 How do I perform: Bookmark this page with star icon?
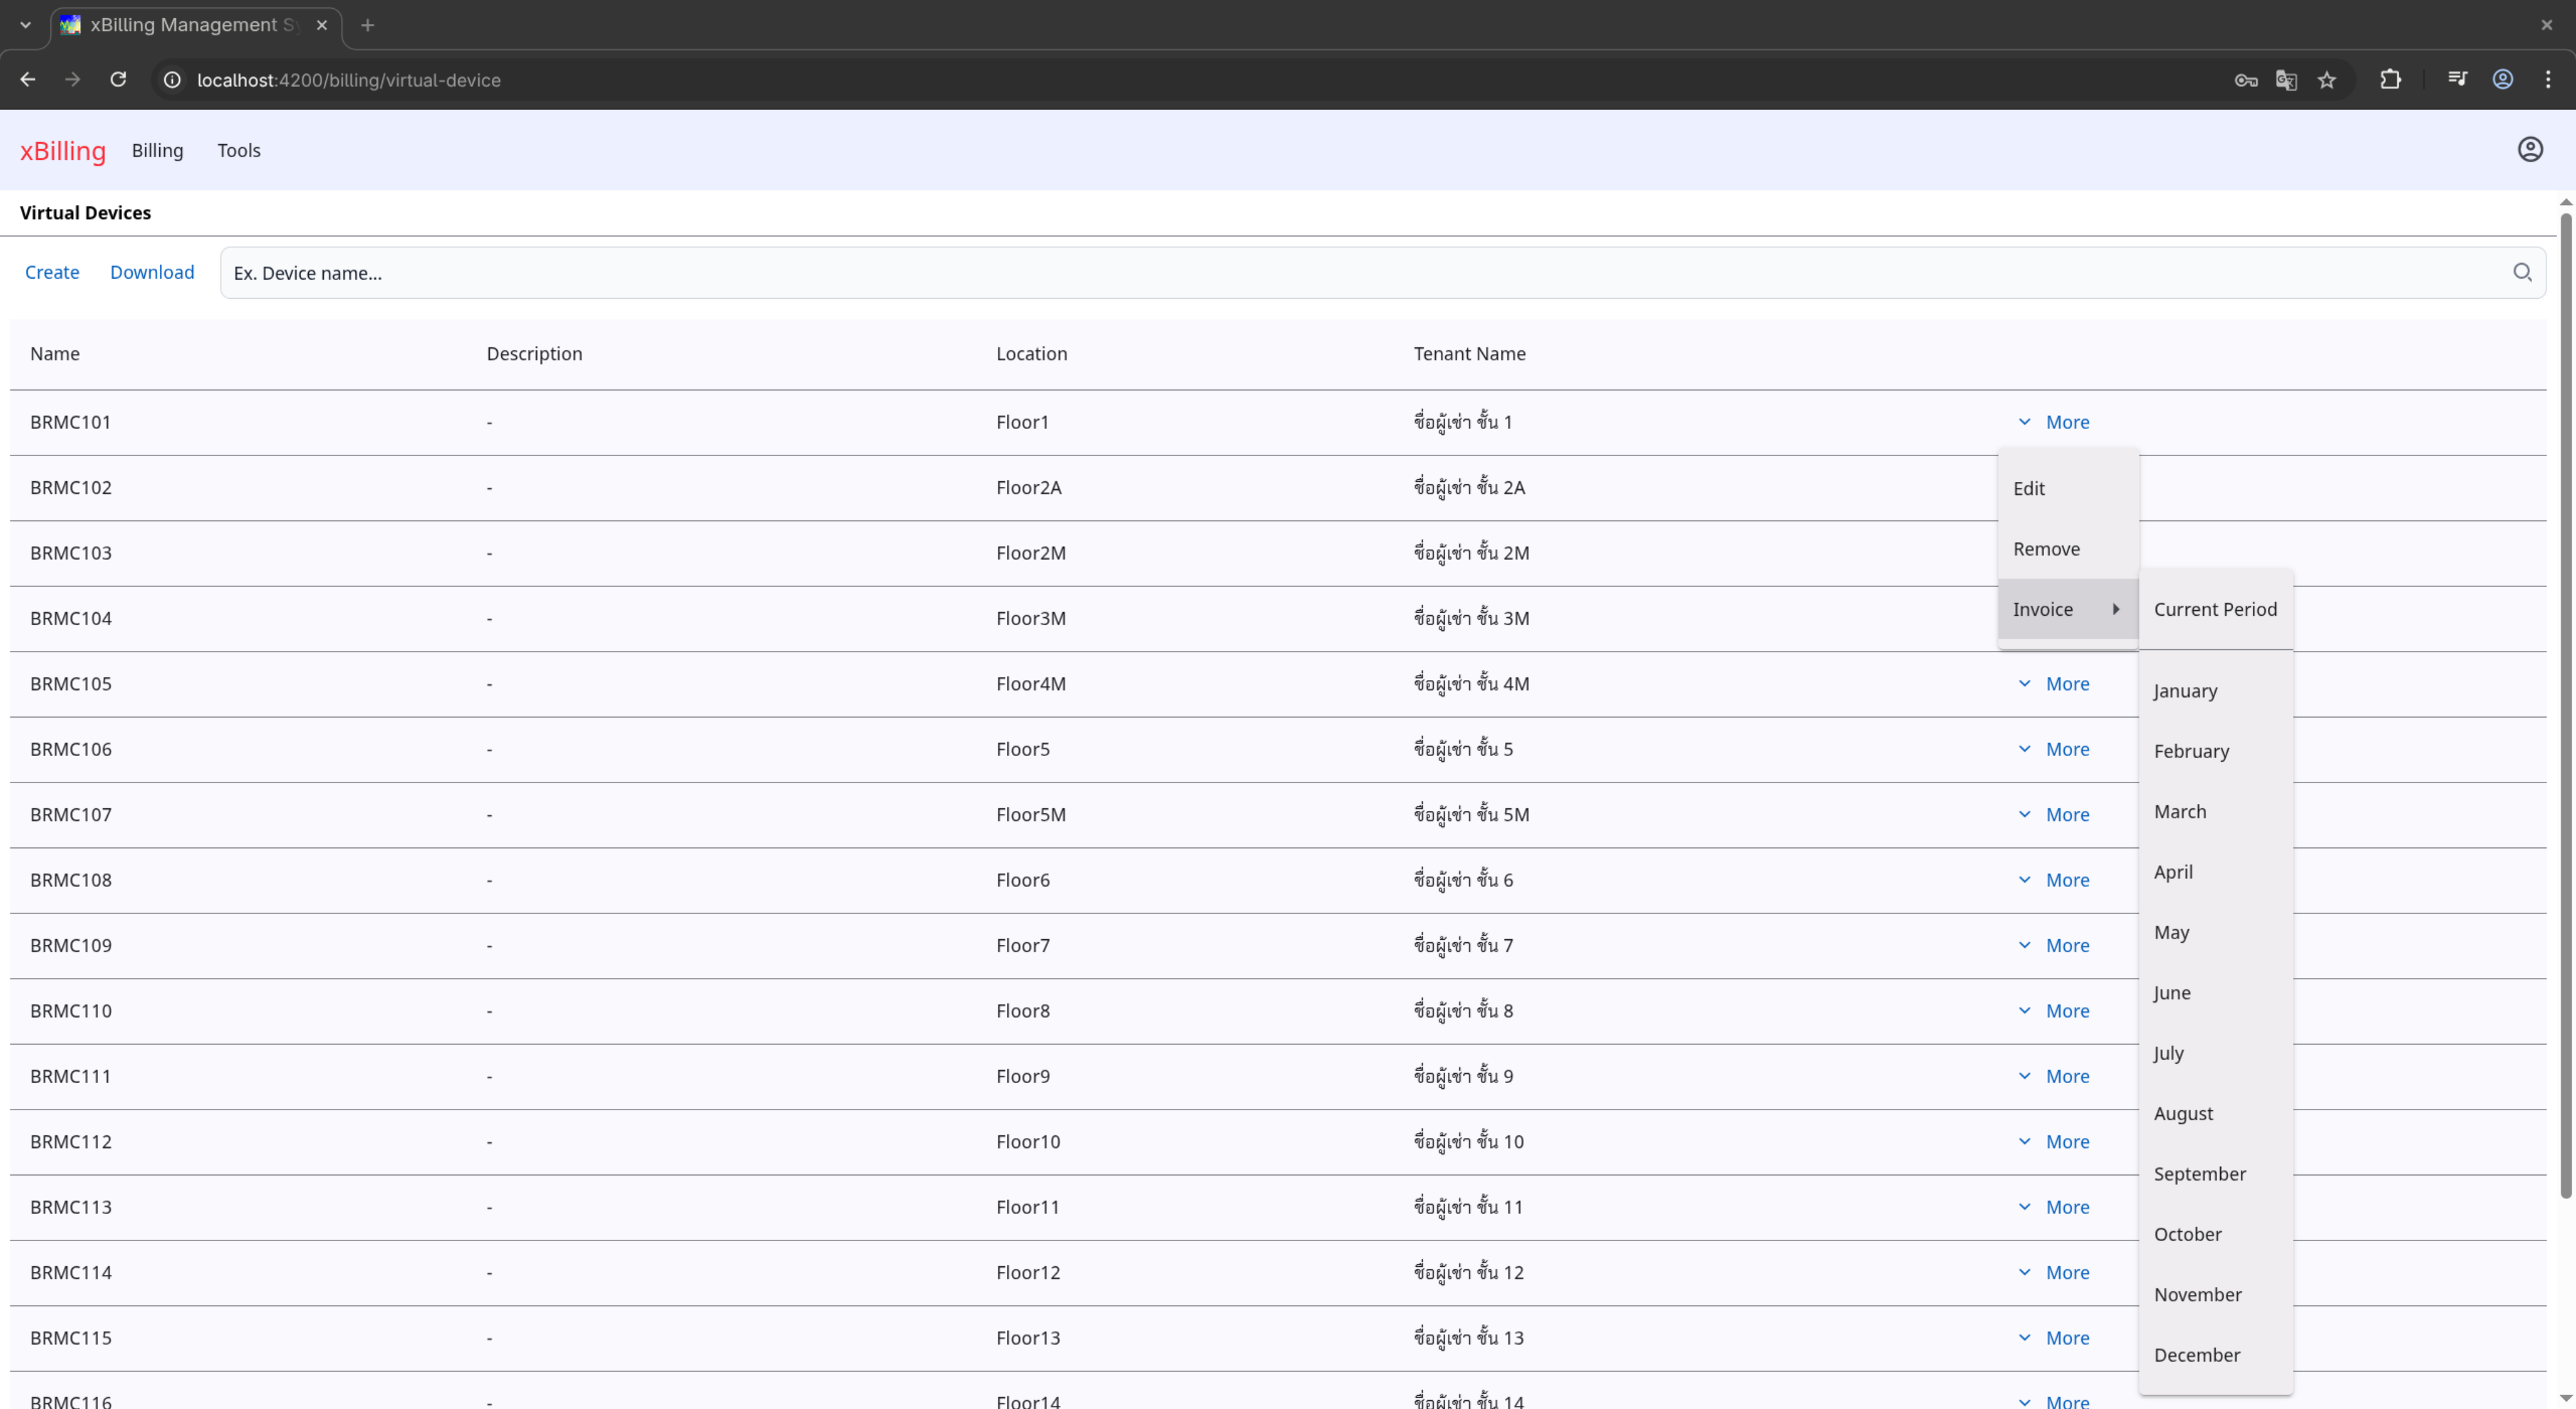[x=2326, y=80]
